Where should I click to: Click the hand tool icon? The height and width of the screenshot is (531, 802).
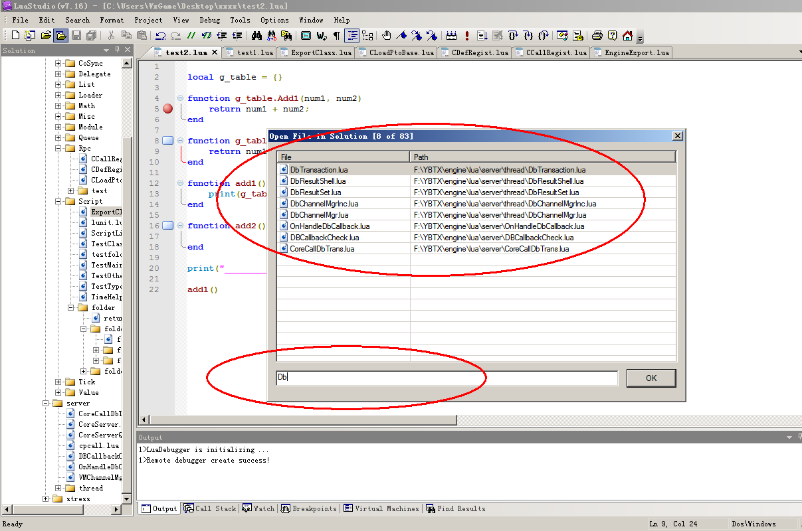387,35
